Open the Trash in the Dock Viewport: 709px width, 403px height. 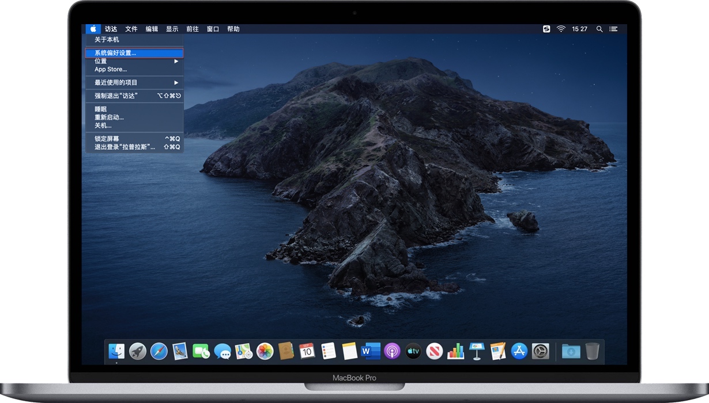point(592,351)
